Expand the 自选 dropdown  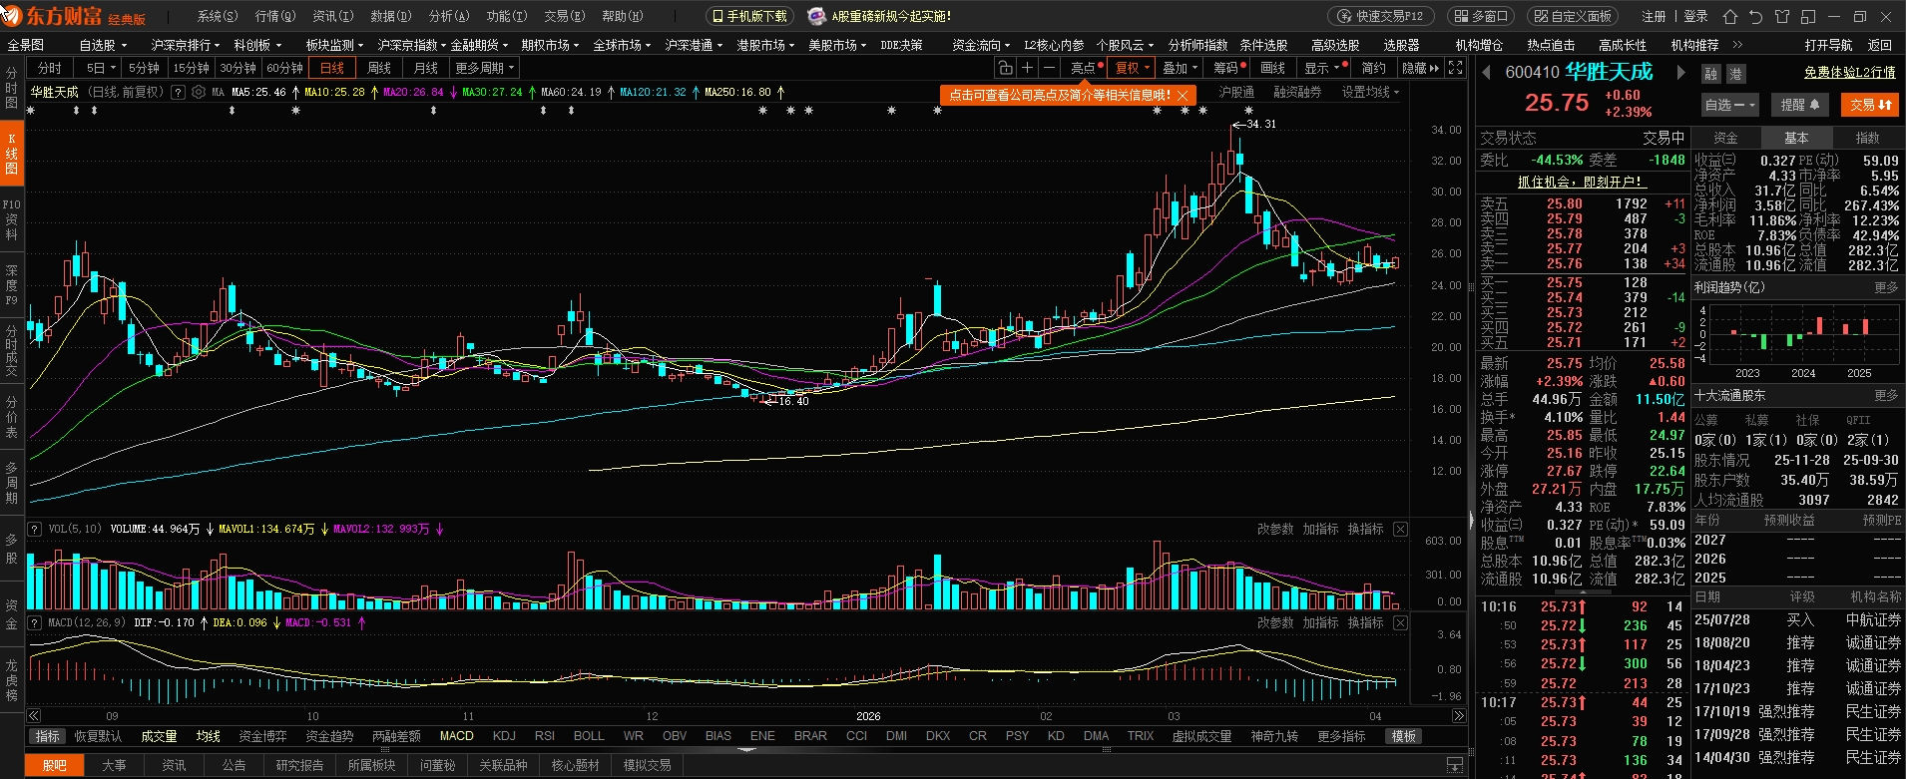coord(1730,105)
